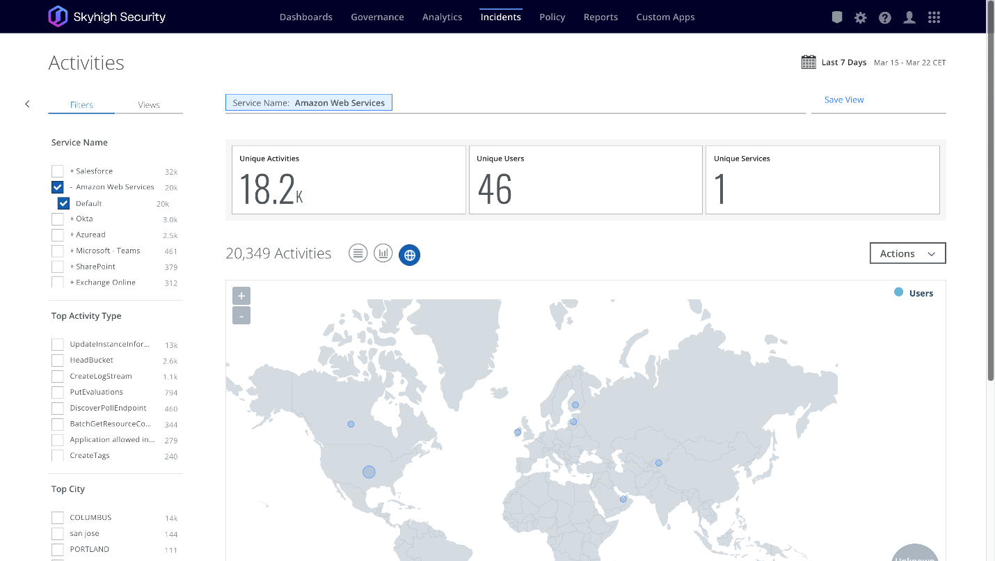The width and height of the screenshot is (995, 561).
Task: Collapse the Amazon Web Services tree
Action: 72,187
